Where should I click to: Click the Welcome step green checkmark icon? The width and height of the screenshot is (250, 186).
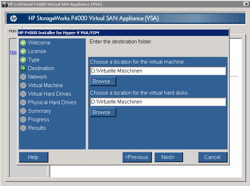pyautogui.click(x=23, y=43)
